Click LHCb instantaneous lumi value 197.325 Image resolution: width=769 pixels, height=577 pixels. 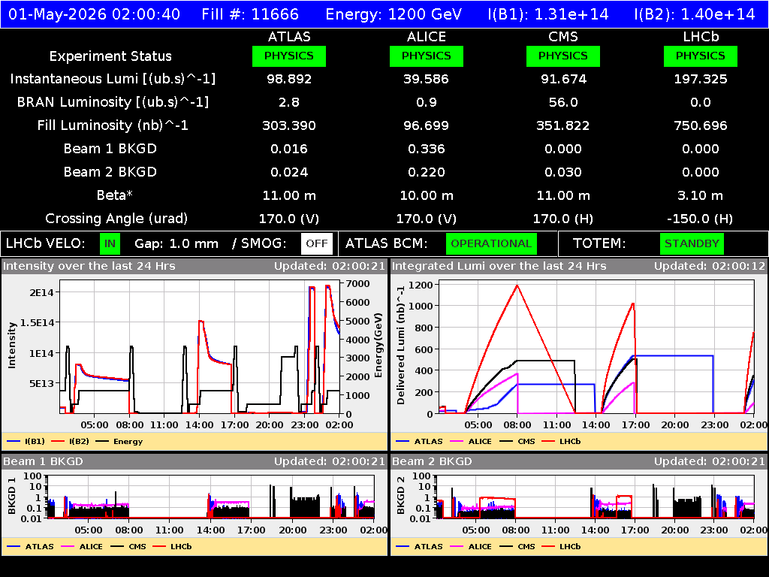pyautogui.click(x=701, y=79)
